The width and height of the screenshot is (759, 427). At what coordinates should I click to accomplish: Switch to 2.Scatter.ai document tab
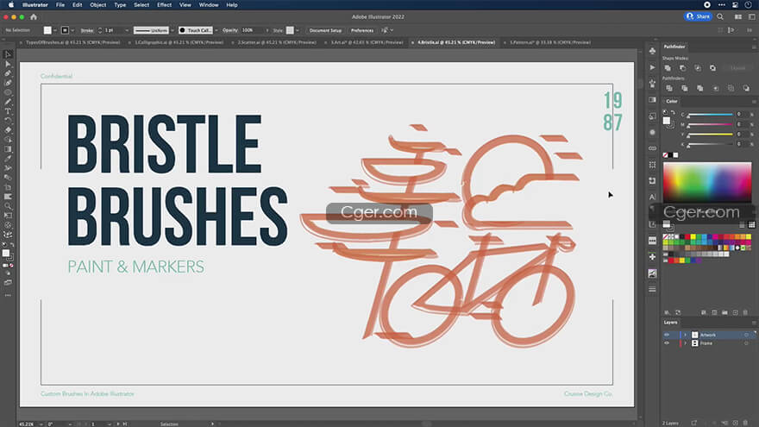click(277, 42)
